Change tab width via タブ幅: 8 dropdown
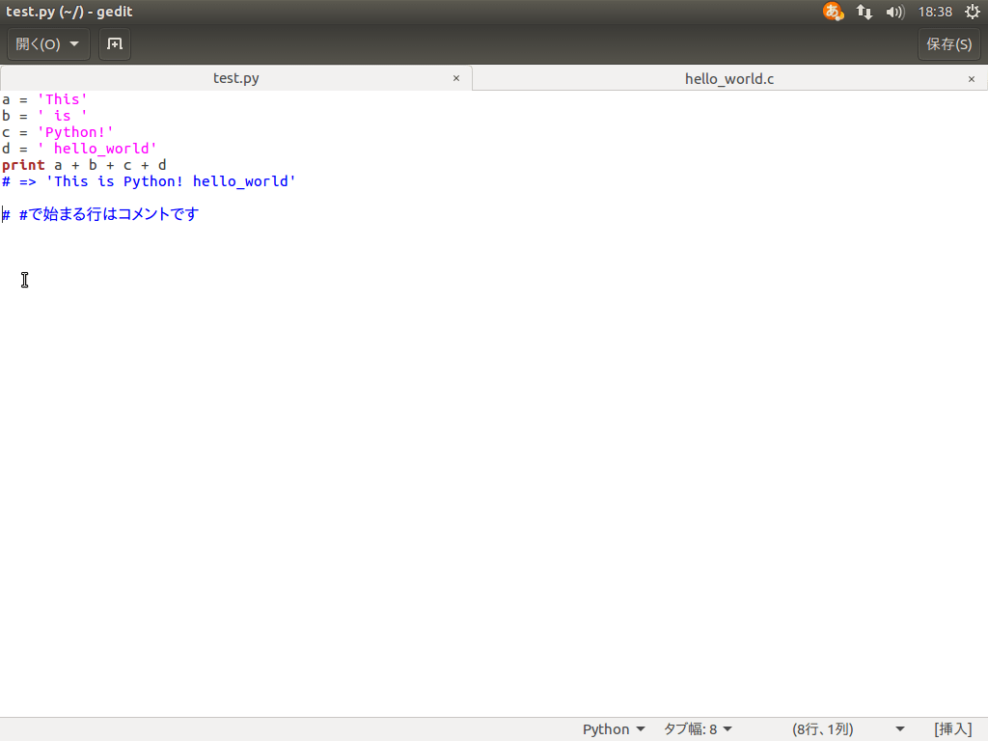Screen dimensions: 988x741 pos(697,728)
